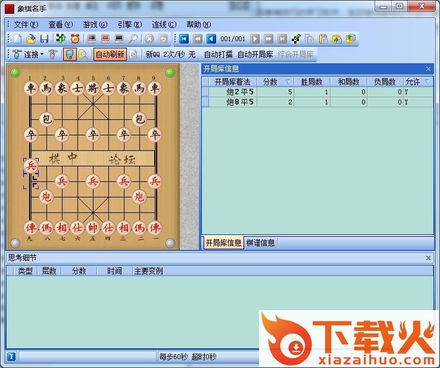The width and height of the screenshot is (440, 368).
Task: Click the top-left green indicator light
Action: 15,73
